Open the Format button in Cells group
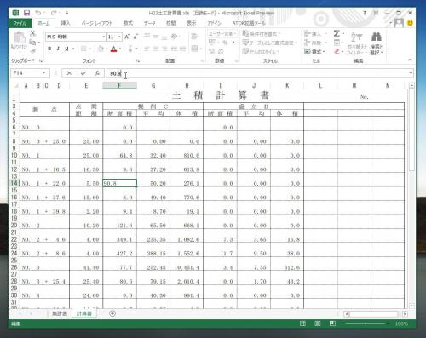The width and height of the screenshot is (426, 338). [x=315, y=52]
